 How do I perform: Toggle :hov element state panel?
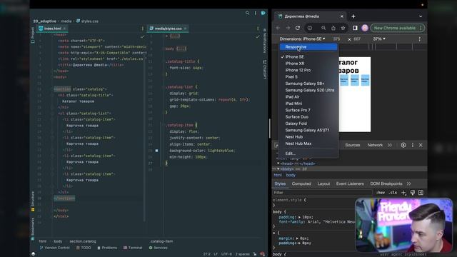381,193
